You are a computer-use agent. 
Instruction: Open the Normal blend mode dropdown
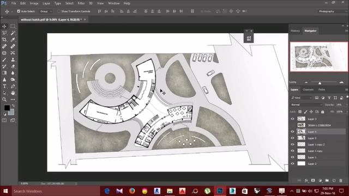tap(306, 105)
